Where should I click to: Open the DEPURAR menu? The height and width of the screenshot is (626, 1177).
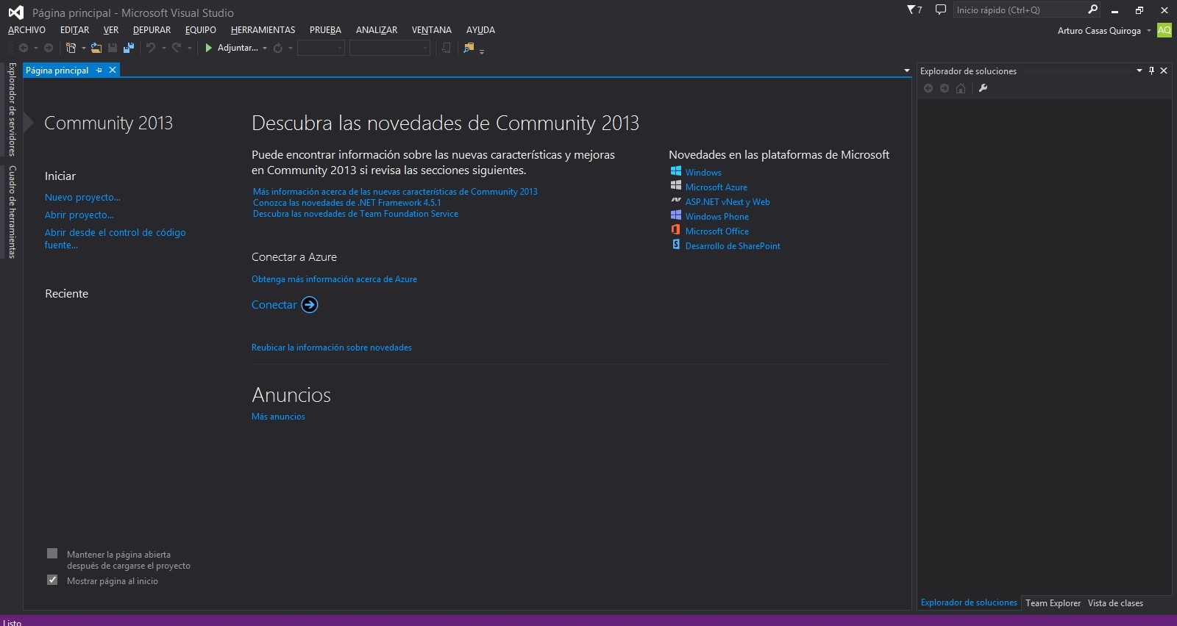[152, 30]
